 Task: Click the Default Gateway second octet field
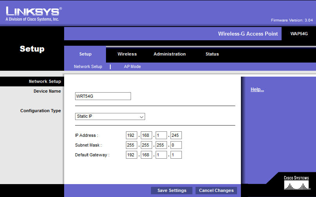(146, 155)
